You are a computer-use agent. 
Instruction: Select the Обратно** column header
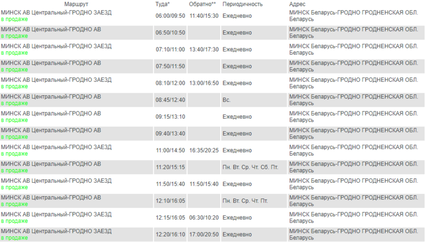click(202, 4)
